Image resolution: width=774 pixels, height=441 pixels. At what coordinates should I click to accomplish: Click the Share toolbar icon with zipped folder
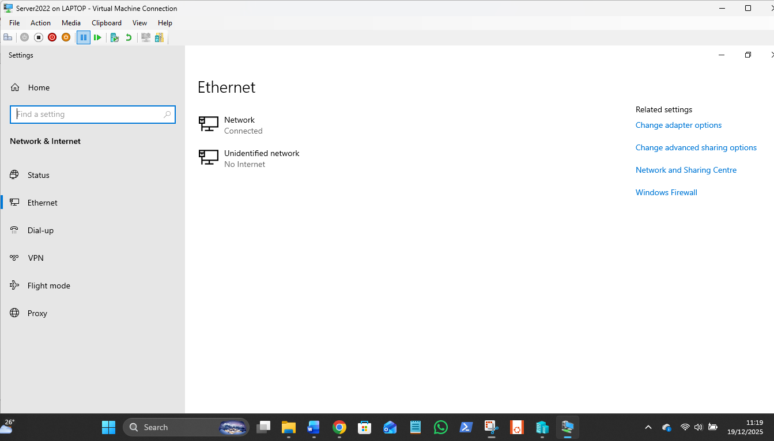click(159, 37)
